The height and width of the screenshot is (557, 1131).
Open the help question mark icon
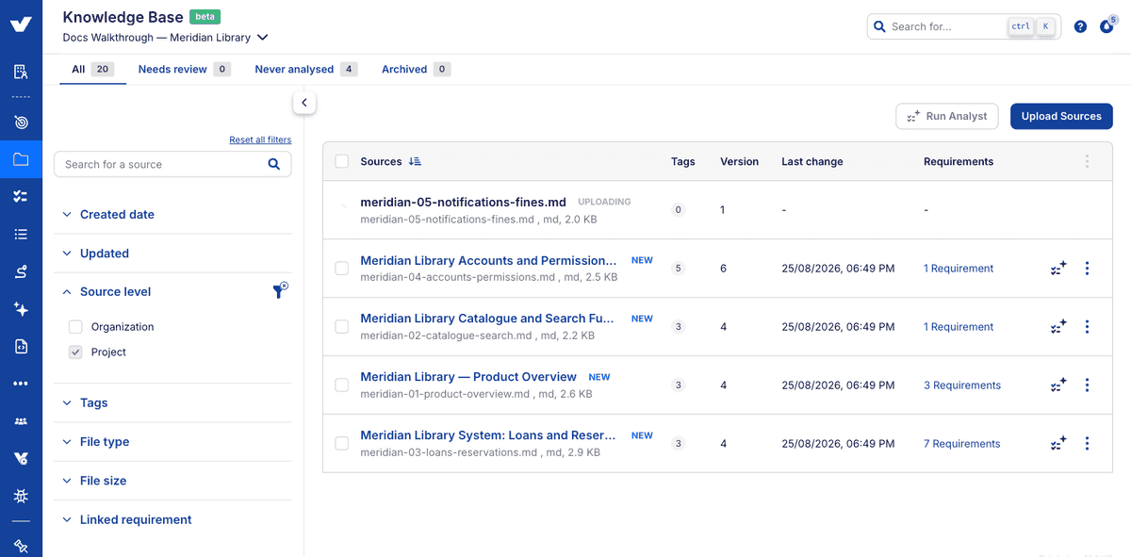1080,26
